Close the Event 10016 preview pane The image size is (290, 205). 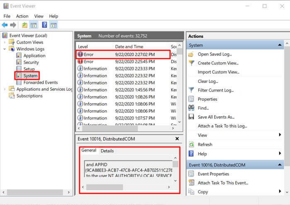[x=177, y=139]
